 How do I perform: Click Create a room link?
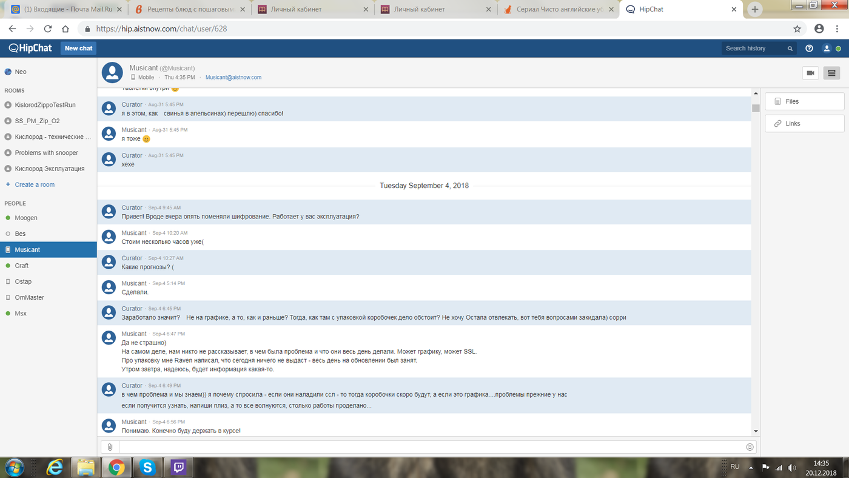[35, 184]
